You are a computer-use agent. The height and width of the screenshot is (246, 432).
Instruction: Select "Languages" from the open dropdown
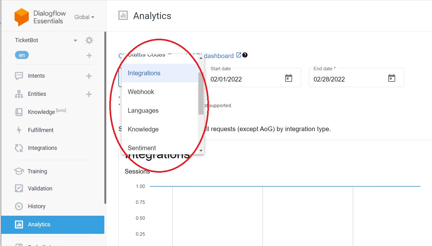(143, 110)
